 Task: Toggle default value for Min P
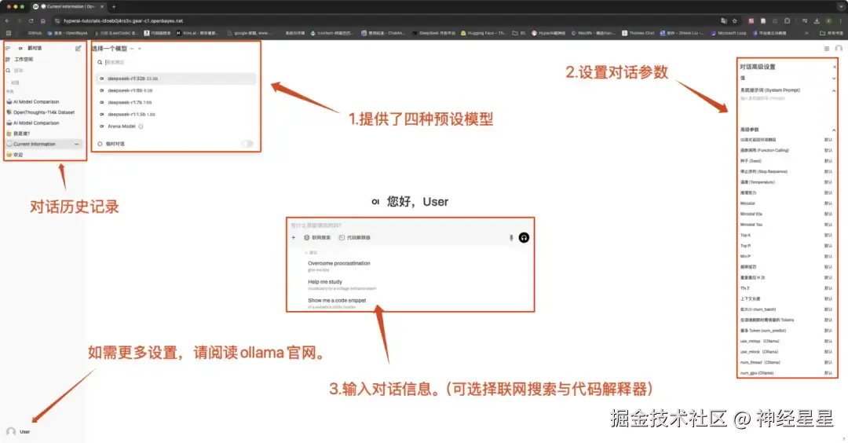[828, 256]
